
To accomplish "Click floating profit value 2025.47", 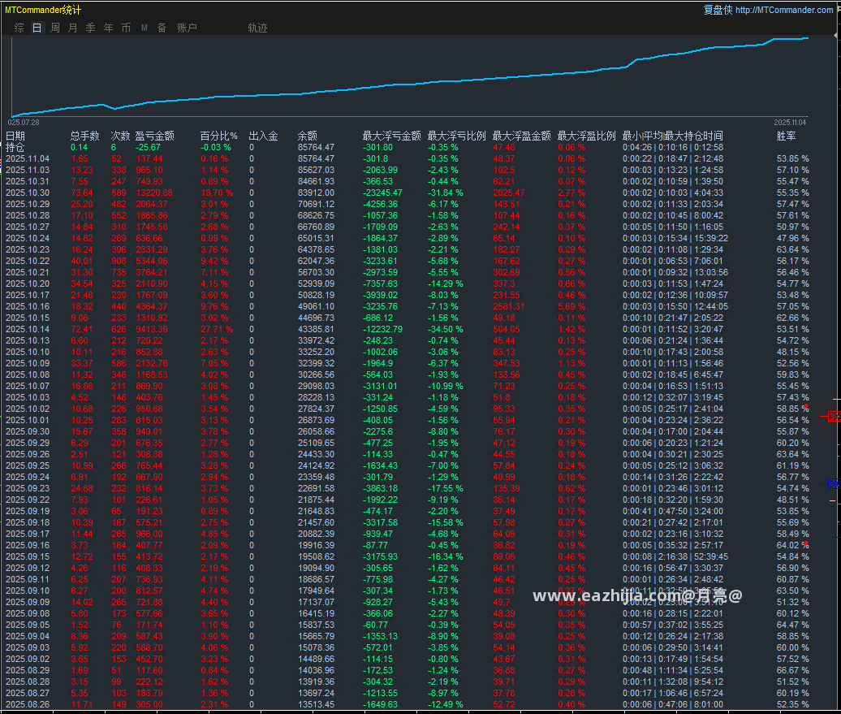I will click(x=508, y=193).
